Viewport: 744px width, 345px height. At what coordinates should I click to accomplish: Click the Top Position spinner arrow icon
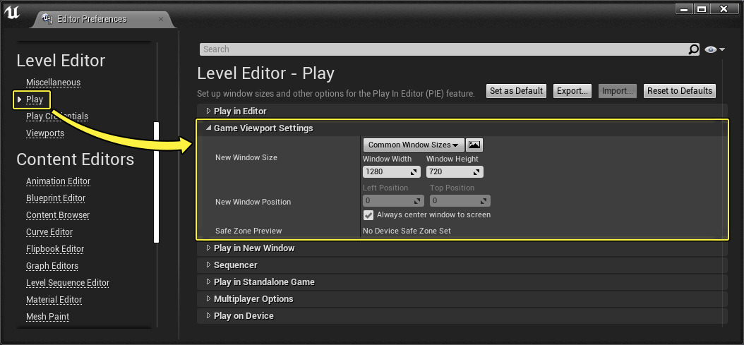point(484,201)
